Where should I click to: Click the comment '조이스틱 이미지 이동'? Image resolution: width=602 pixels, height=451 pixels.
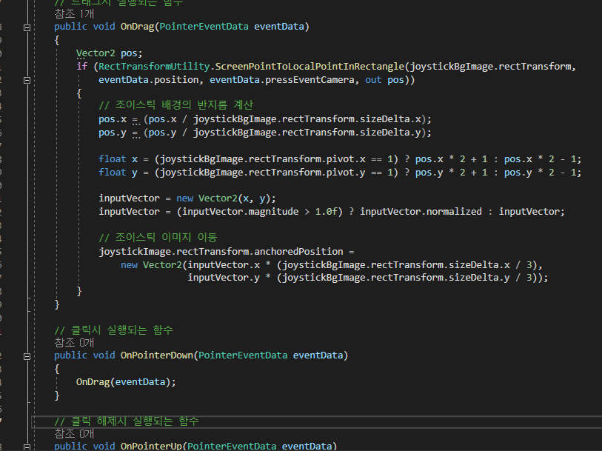(158, 238)
